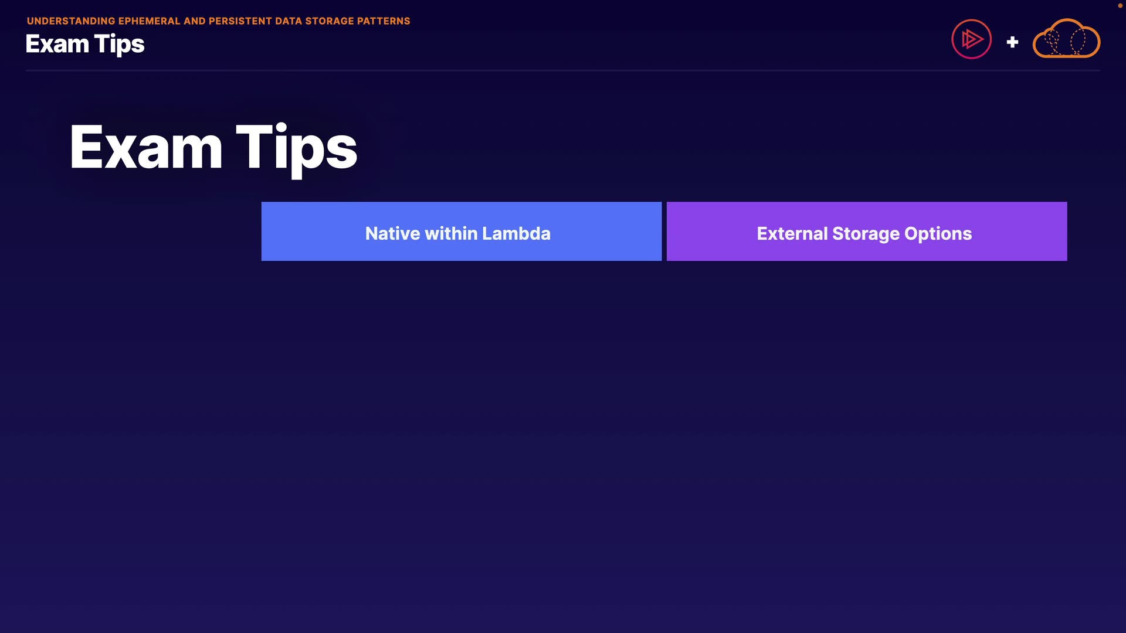Click the word External in purple box
This screenshot has width=1126, height=633.
click(x=792, y=233)
